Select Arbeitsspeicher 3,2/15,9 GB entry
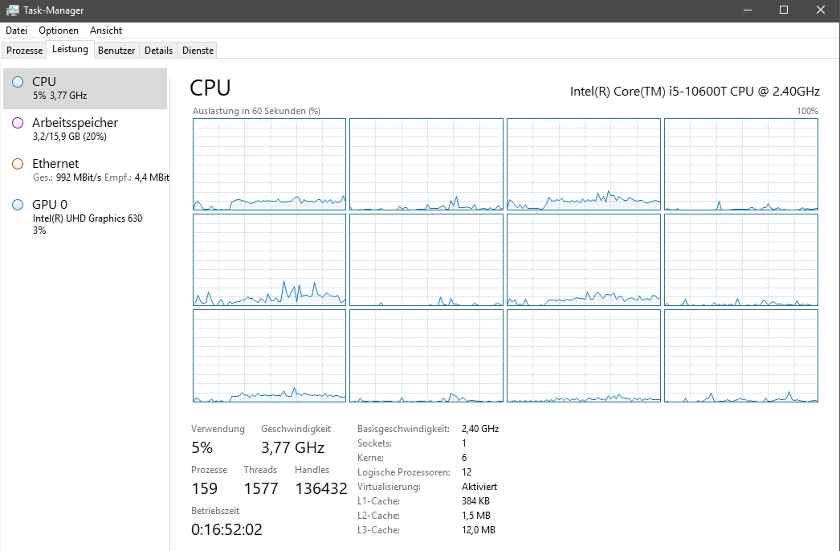 85,129
